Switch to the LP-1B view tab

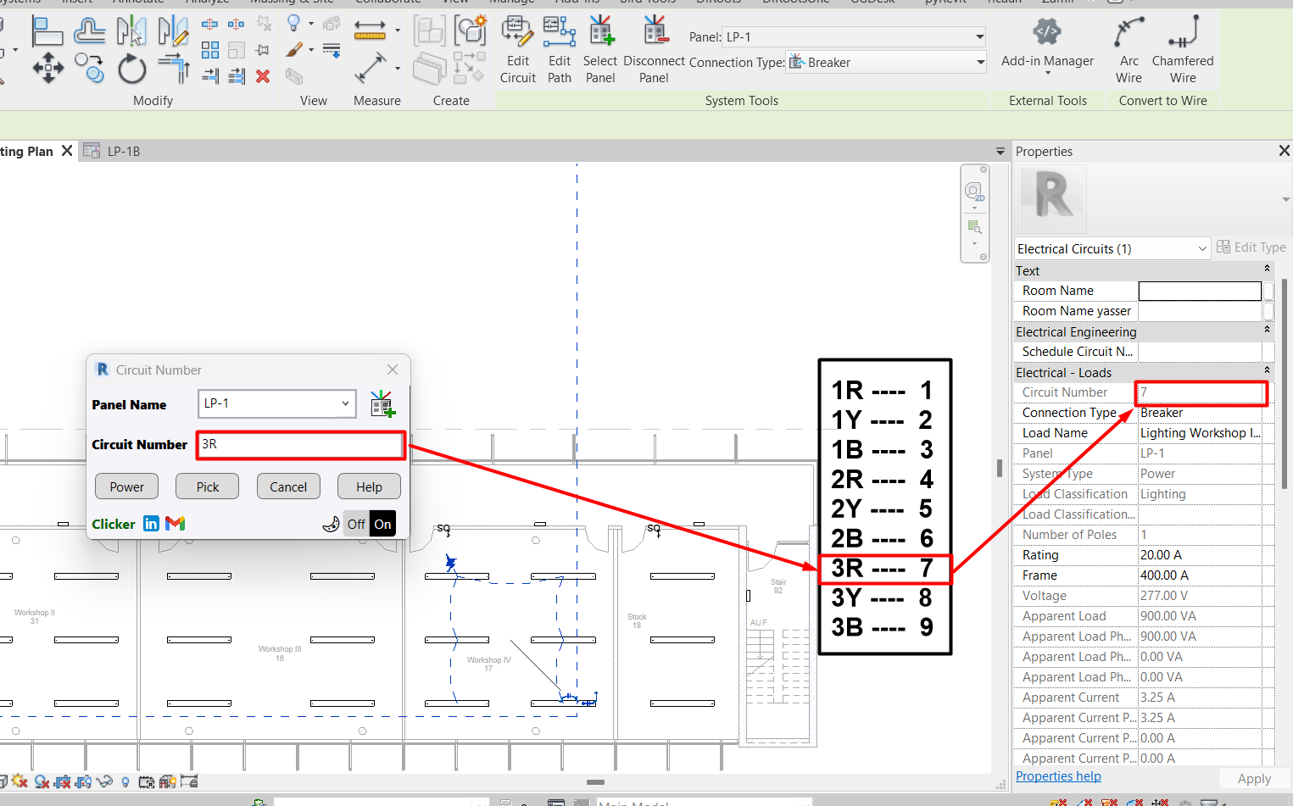click(x=123, y=152)
